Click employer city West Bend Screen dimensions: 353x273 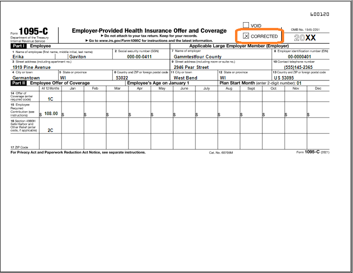click(185, 78)
